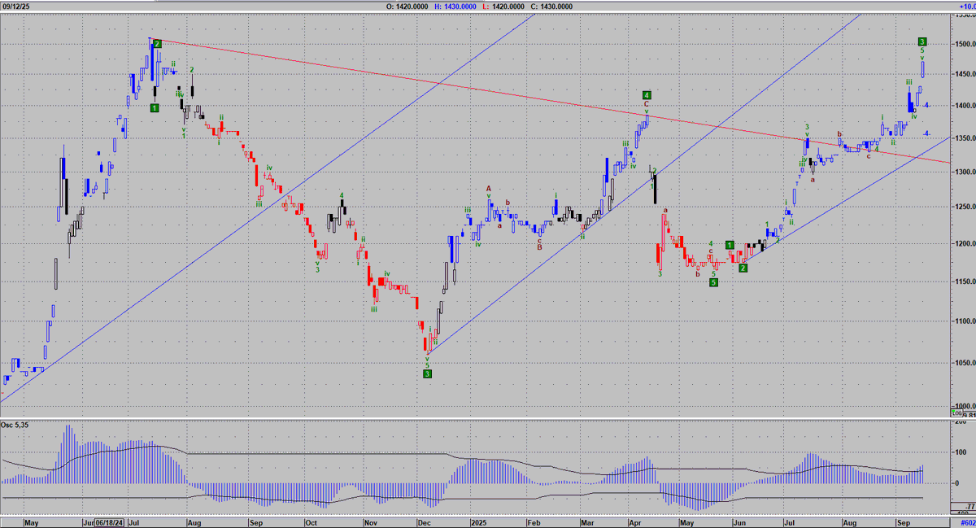
Task: Click red wave C label under April wave 4
Action: point(646,104)
